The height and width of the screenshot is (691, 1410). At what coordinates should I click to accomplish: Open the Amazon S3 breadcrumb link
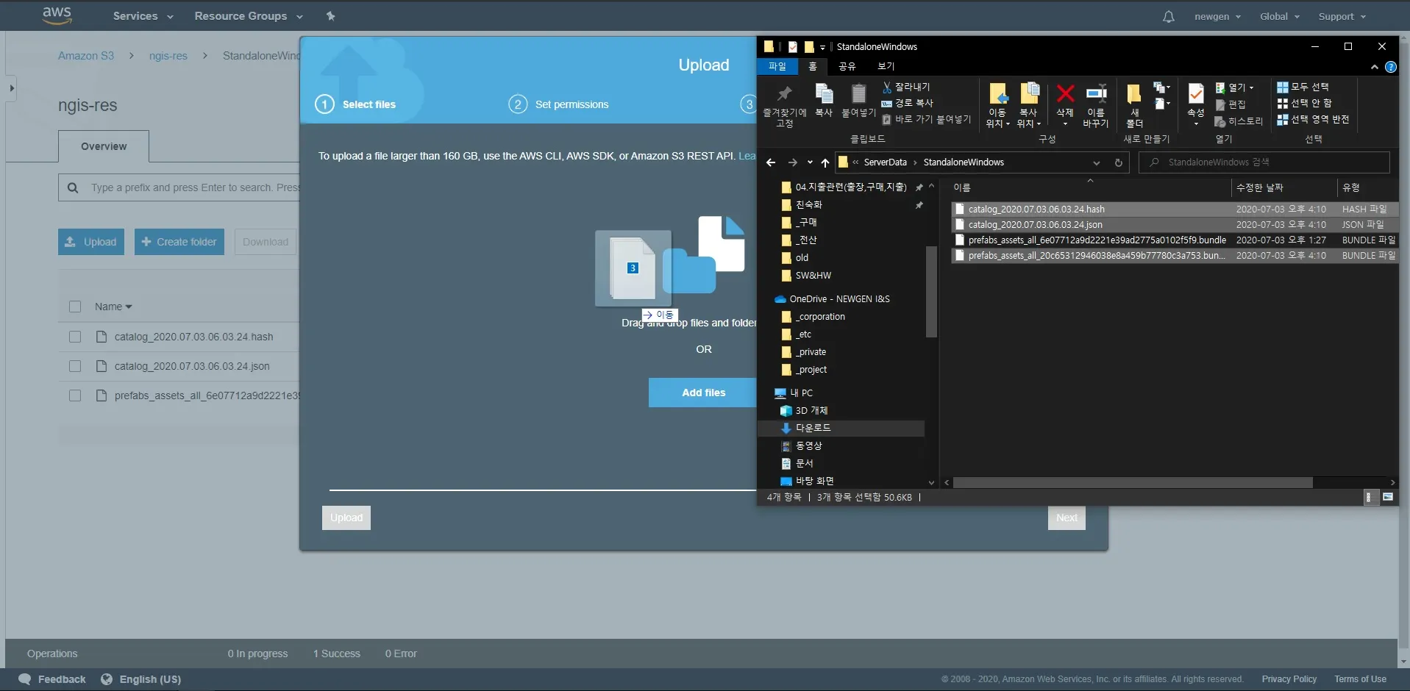pyautogui.click(x=86, y=56)
